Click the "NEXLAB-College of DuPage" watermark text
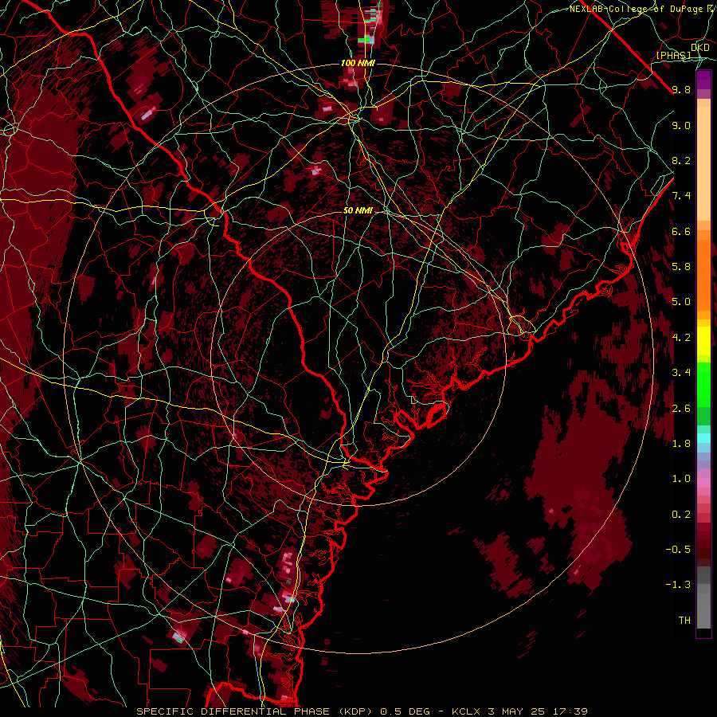This screenshot has width=717, height=717. click(637, 9)
